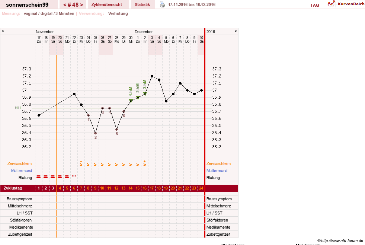Viewport: 365px width, 245px height.
Task: Go to next cycle with right arrow
Action: [81, 5]
